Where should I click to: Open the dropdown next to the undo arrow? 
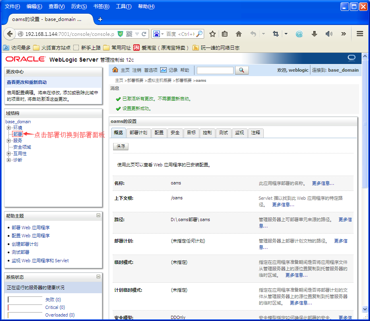coord(263,34)
